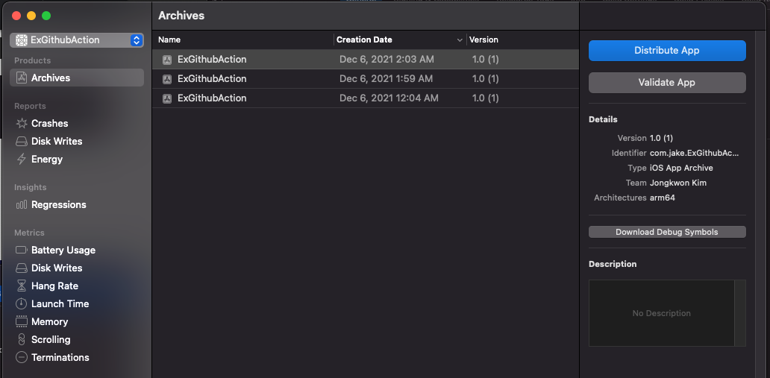Click the Archives sidebar icon
This screenshot has width=770, height=378.
coord(21,78)
